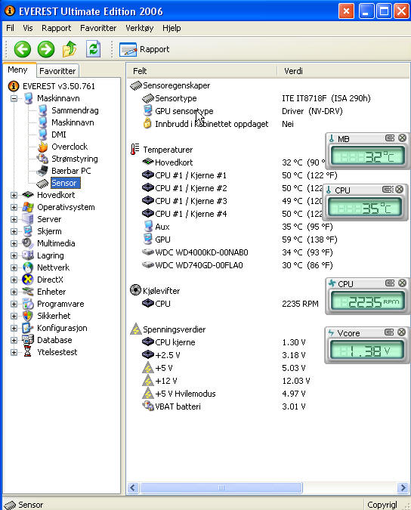Click the Verdi column header
This screenshot has width=411, height=510.
(343, 71)
